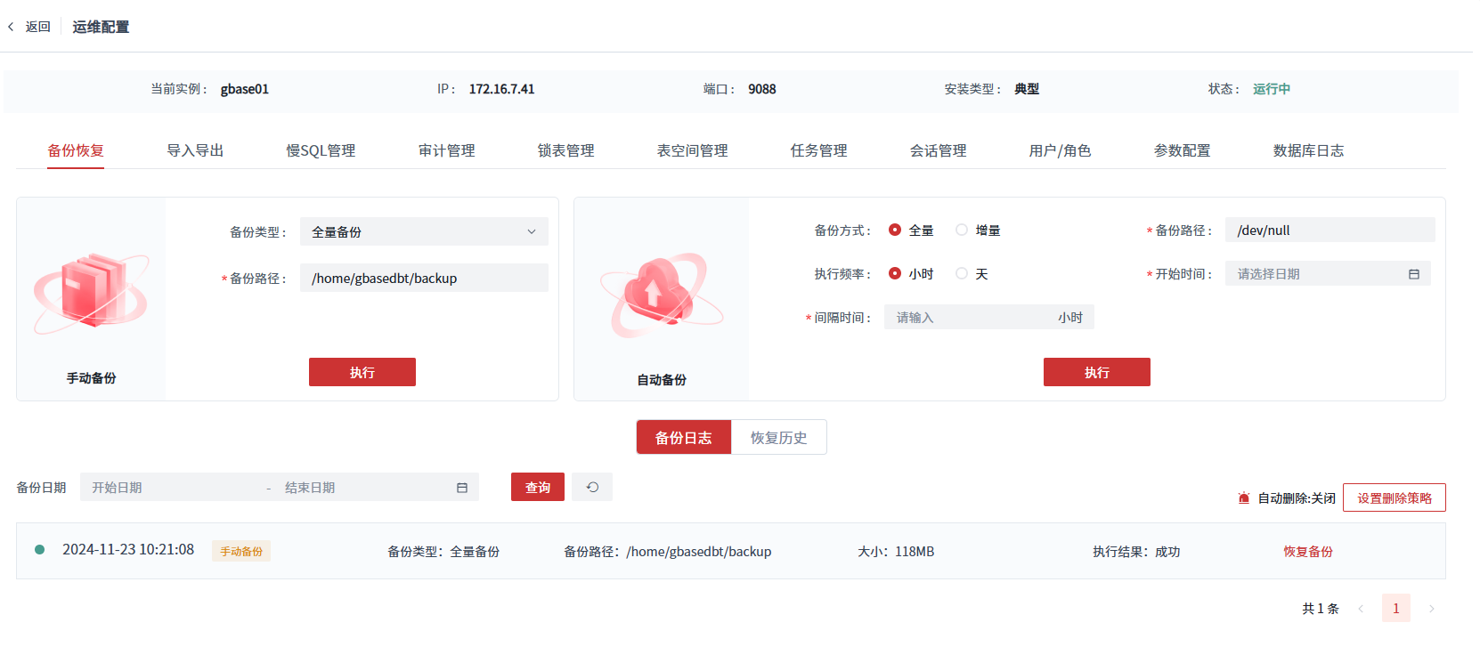Click the back arrow icon
The height and width of the screenshot is (655, 1480).
coord(12,27)
